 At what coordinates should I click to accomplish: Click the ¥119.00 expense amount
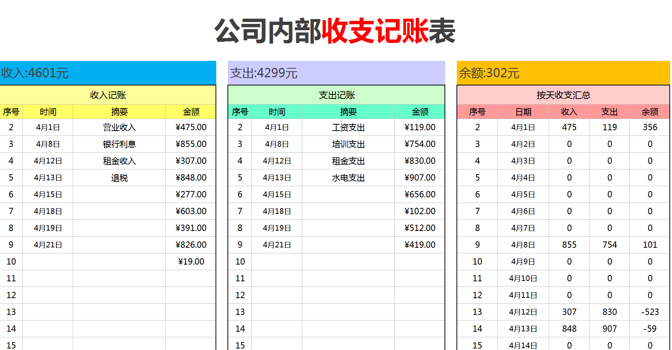pyautogui.click(x=420, y=127)
